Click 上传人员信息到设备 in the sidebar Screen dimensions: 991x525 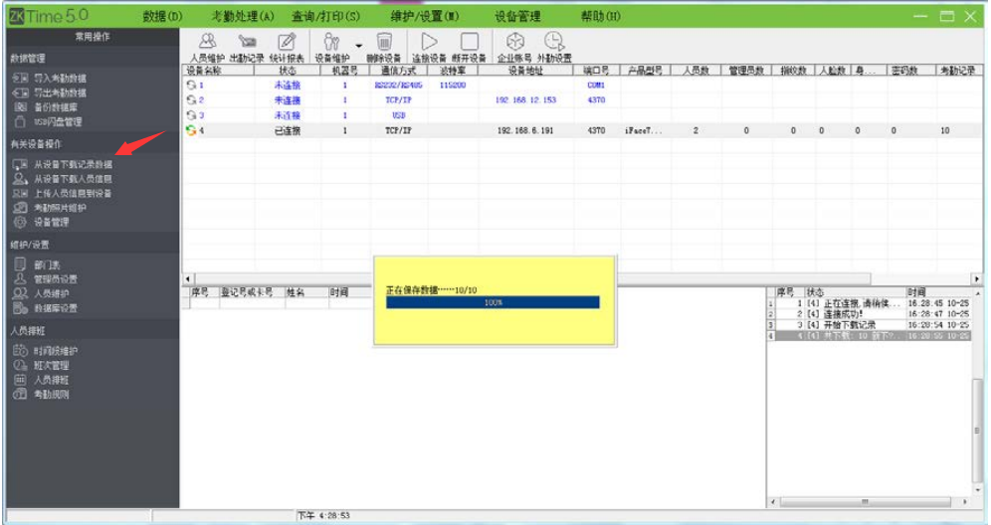pos(74,193)
